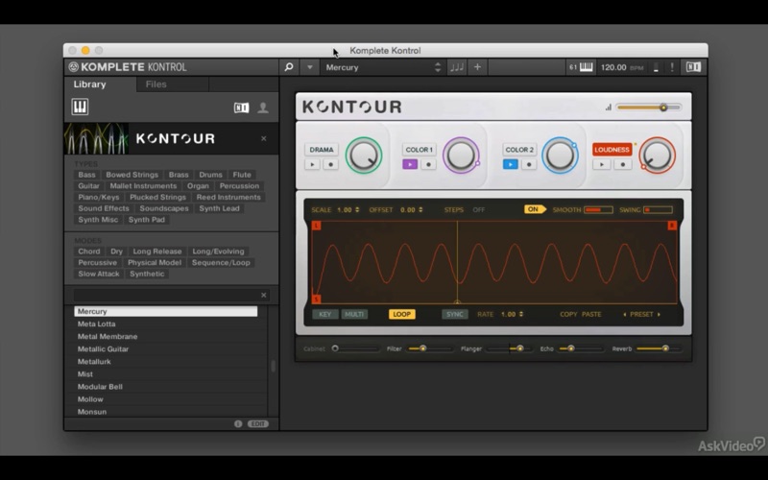Select the Kontour product thumbnail
Image resolution: width=768 pixels, height=480 pixels.
coord(97,138)
